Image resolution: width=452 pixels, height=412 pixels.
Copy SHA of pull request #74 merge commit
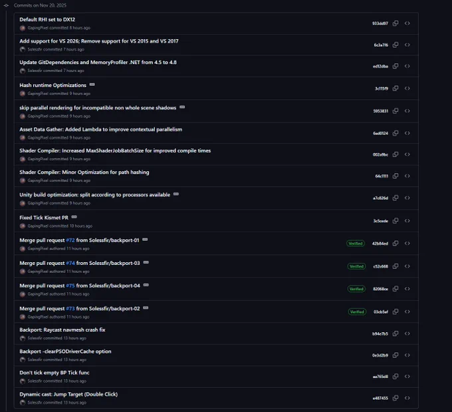coord(395,266)
